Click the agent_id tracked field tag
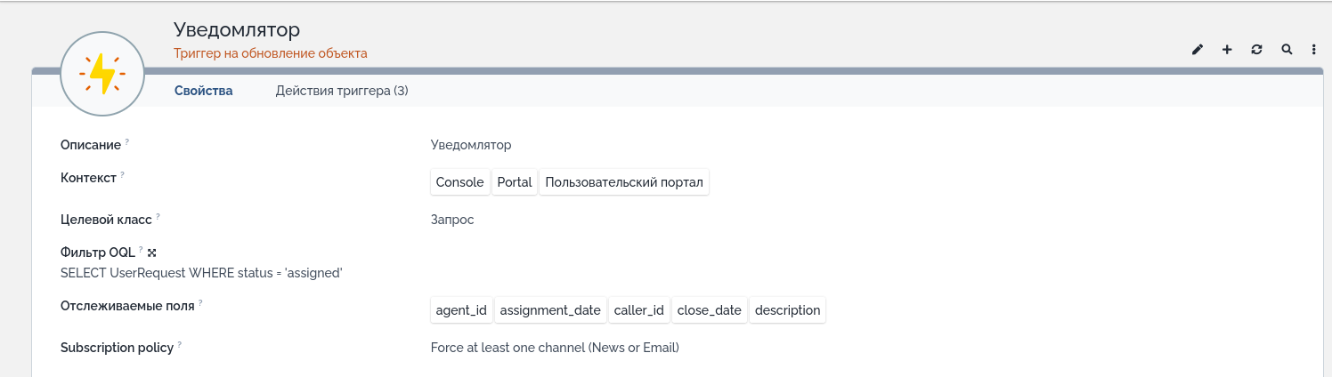Screen dimensions: 1332x377 [461, 310]
